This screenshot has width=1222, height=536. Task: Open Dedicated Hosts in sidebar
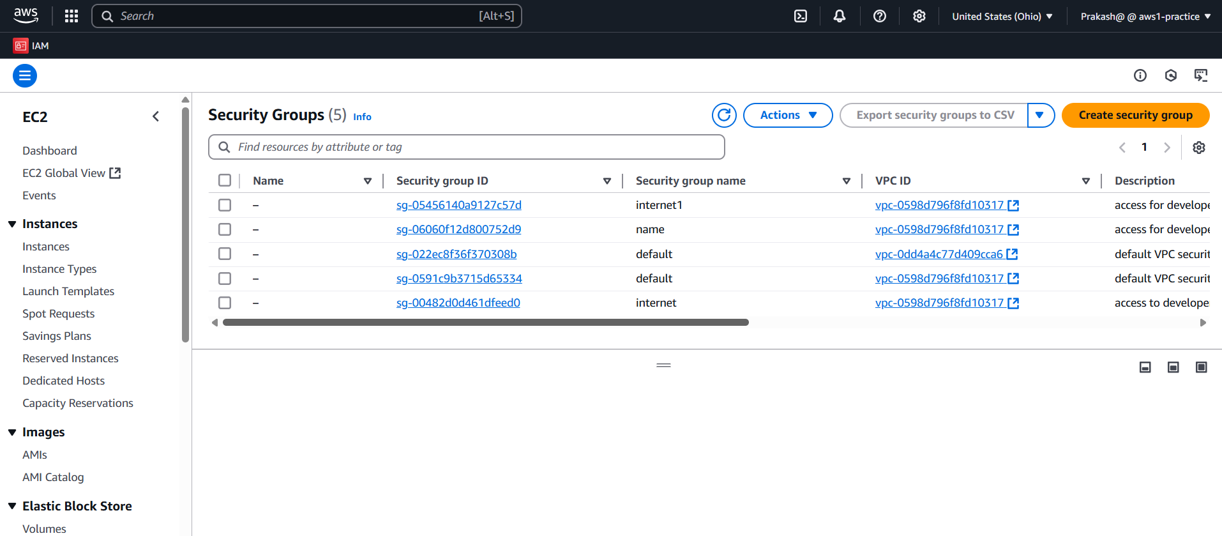tap(63, 381)
